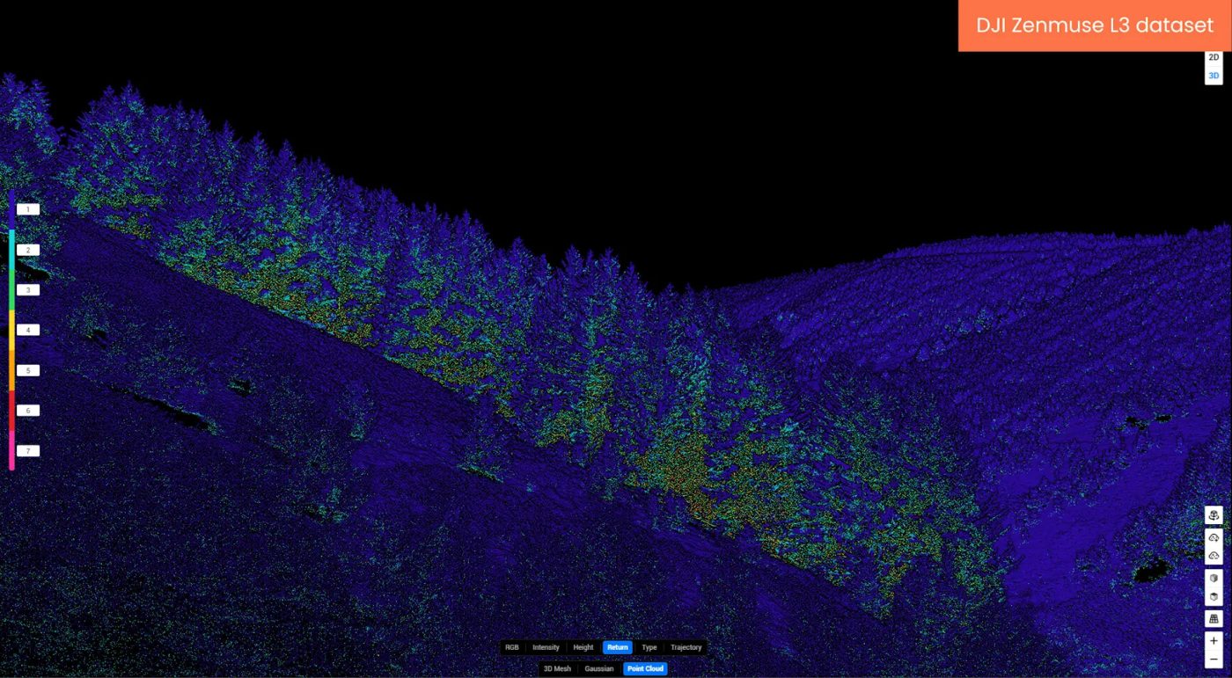The width and height of the screenshot is (1232, 678).
Task: Switch coloring to Height
Action: [x=583, y=647]
